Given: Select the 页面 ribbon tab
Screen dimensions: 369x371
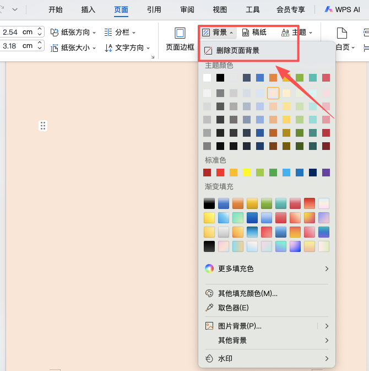Looking at the screenshot, I should (121, 9).
